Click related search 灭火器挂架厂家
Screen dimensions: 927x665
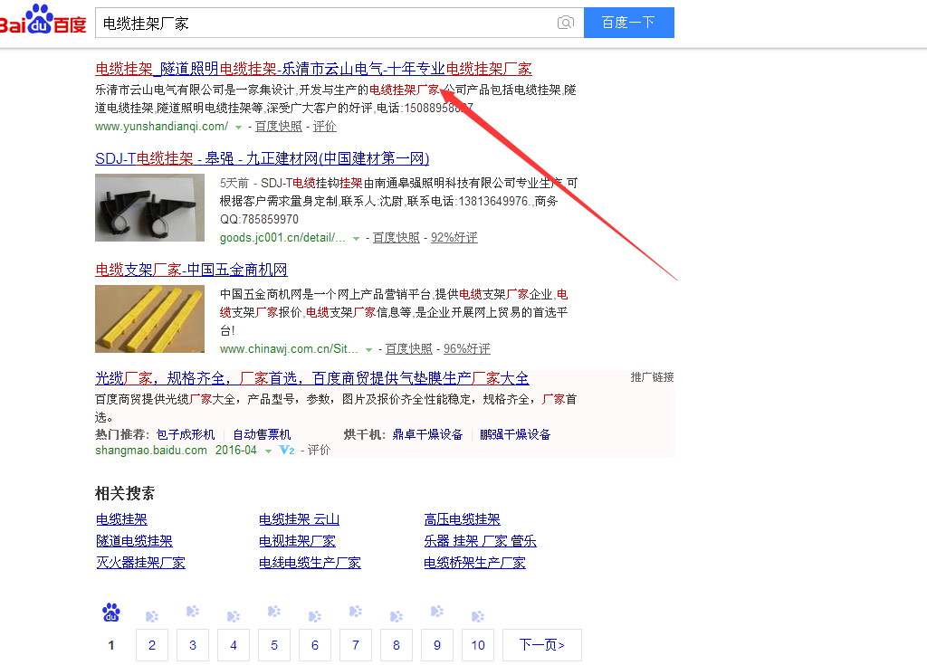(x=140, y=563)
